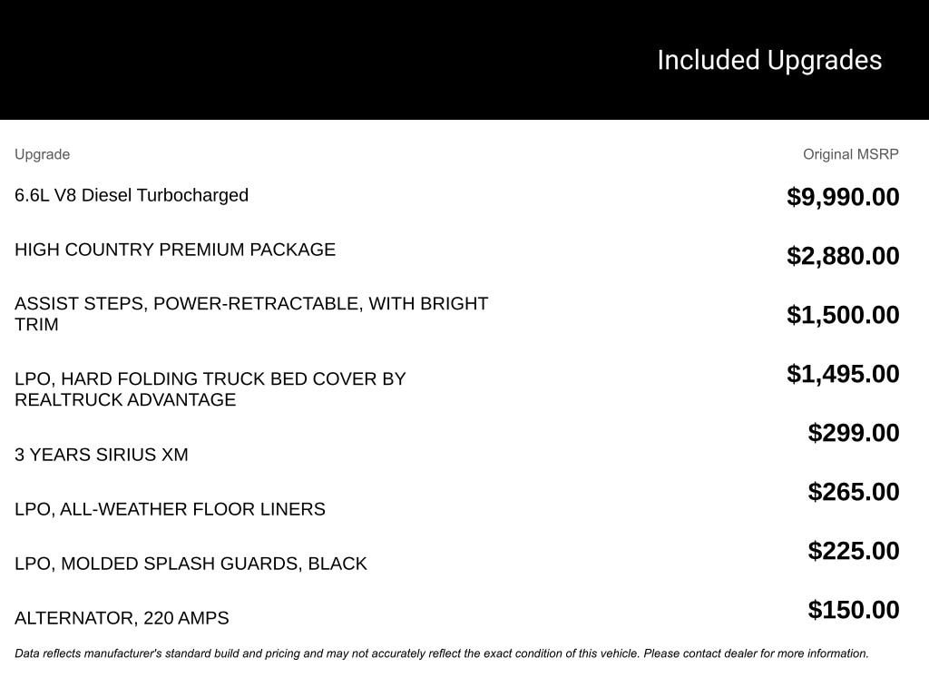Click the $225.00 price

854,551
